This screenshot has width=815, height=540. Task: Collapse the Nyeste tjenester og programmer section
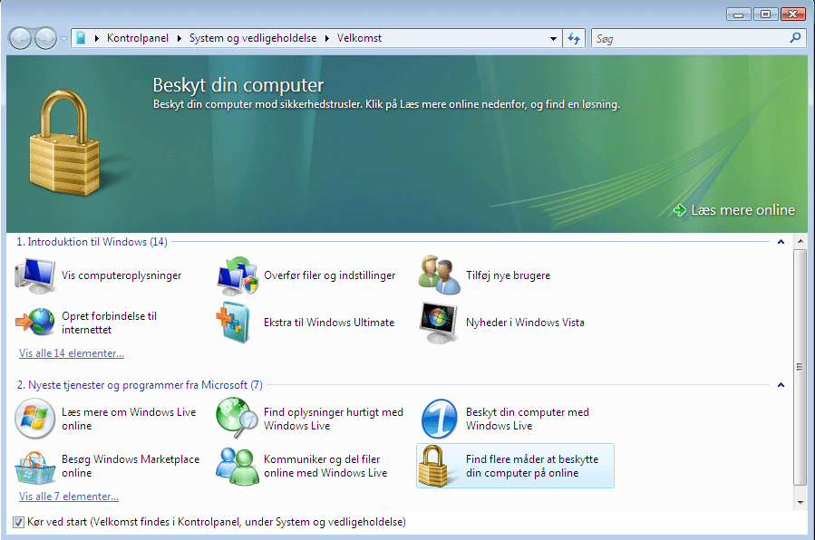point(780,385)
